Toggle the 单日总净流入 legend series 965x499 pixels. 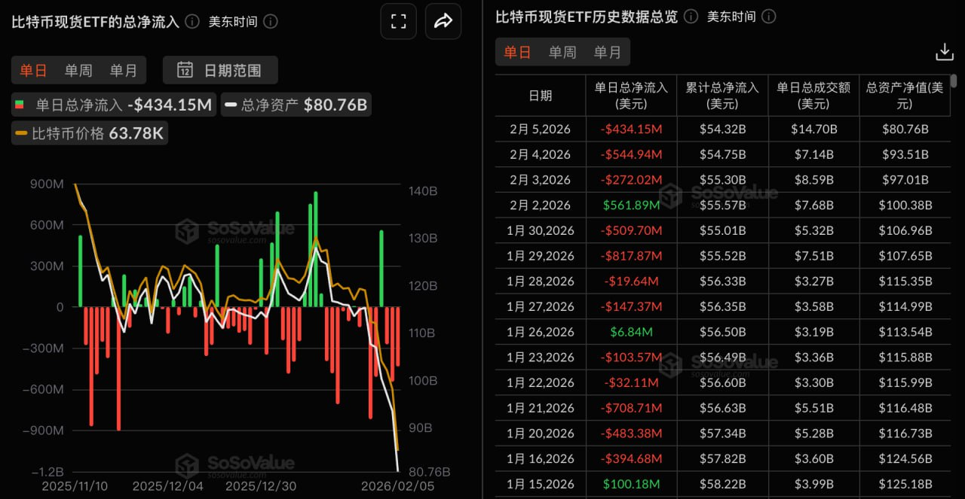(113, 105)
